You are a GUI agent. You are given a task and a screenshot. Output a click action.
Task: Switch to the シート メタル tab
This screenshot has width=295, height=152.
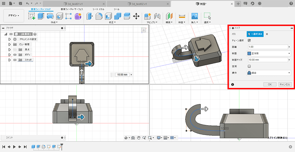pyautogui.click(x=98, y=9)
